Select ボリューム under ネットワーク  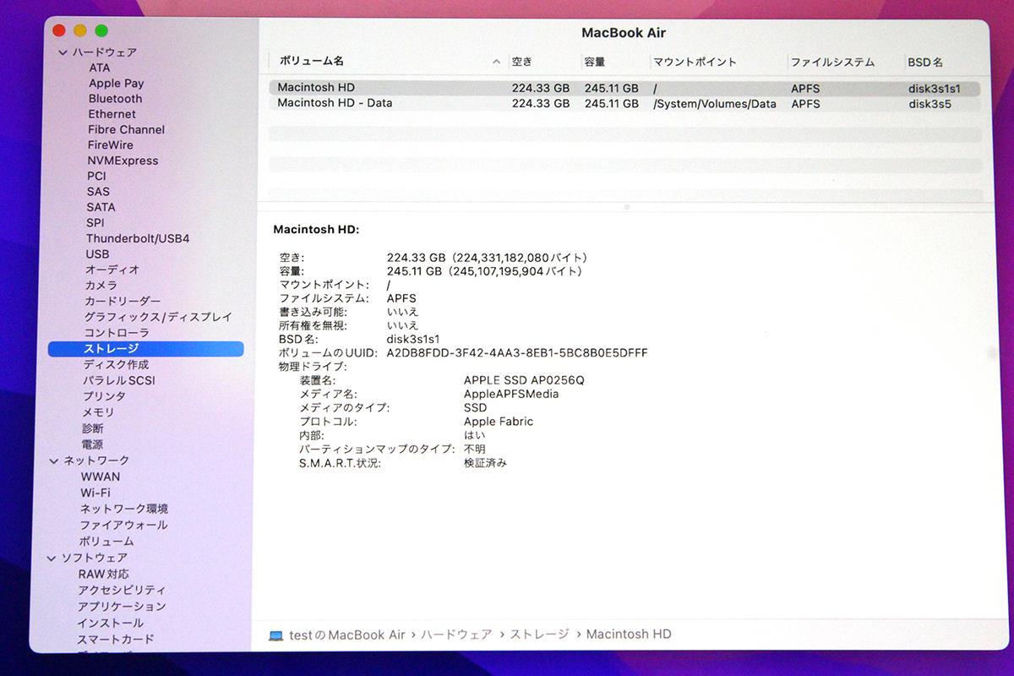pyautogui.click(x=106, y=541)
